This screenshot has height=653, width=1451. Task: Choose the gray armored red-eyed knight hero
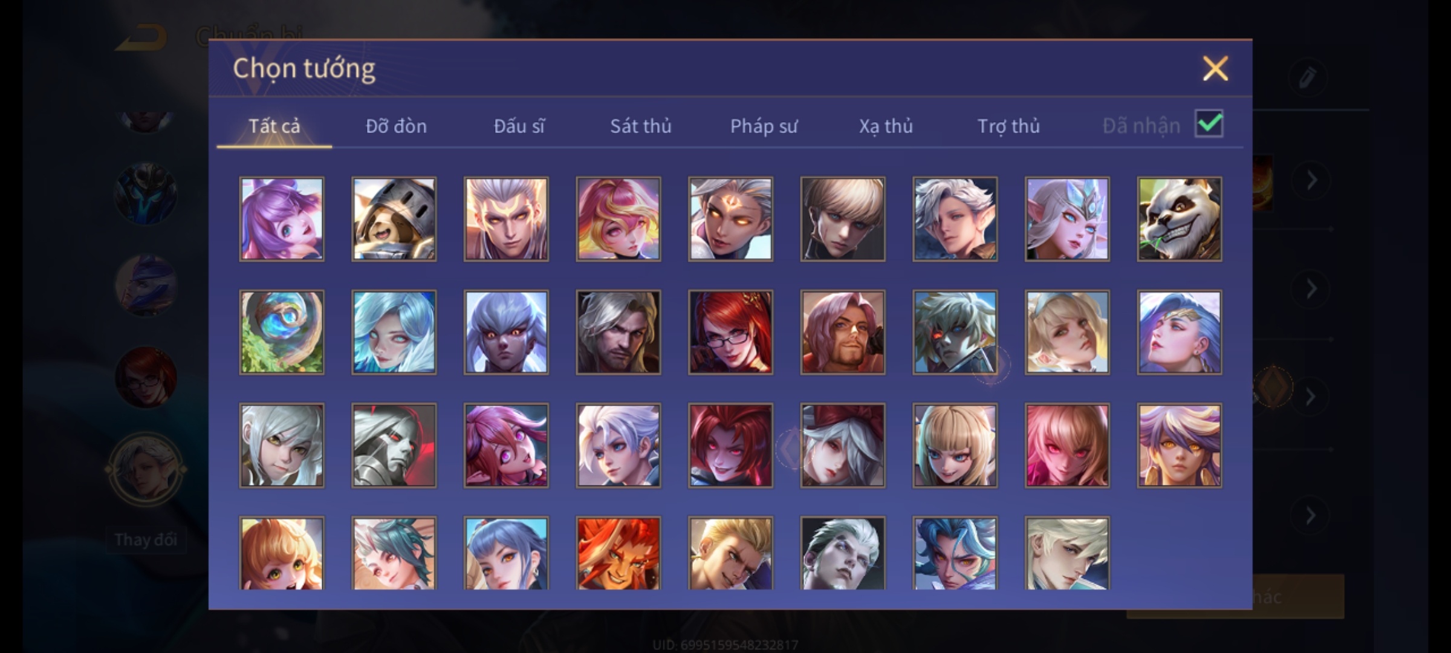(x=394, y=445)
